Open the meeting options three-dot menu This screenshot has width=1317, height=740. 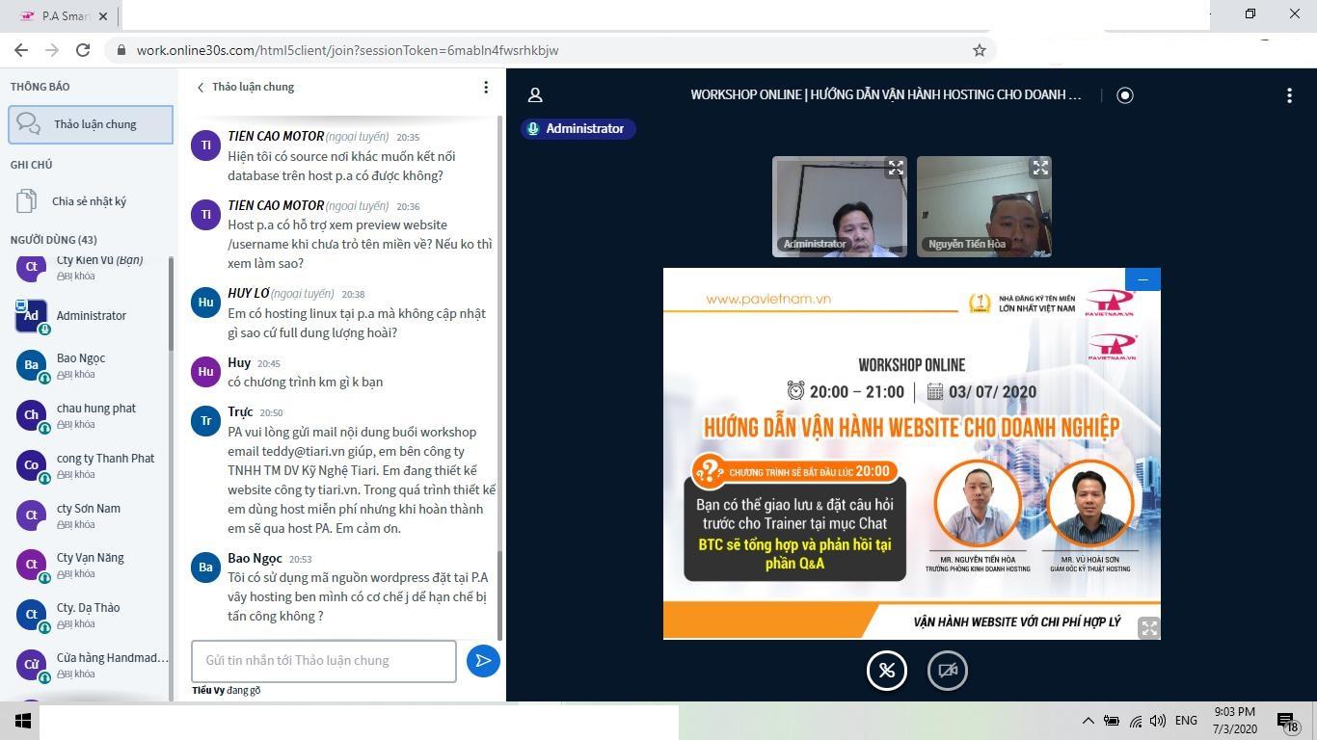pos(1289,94)
